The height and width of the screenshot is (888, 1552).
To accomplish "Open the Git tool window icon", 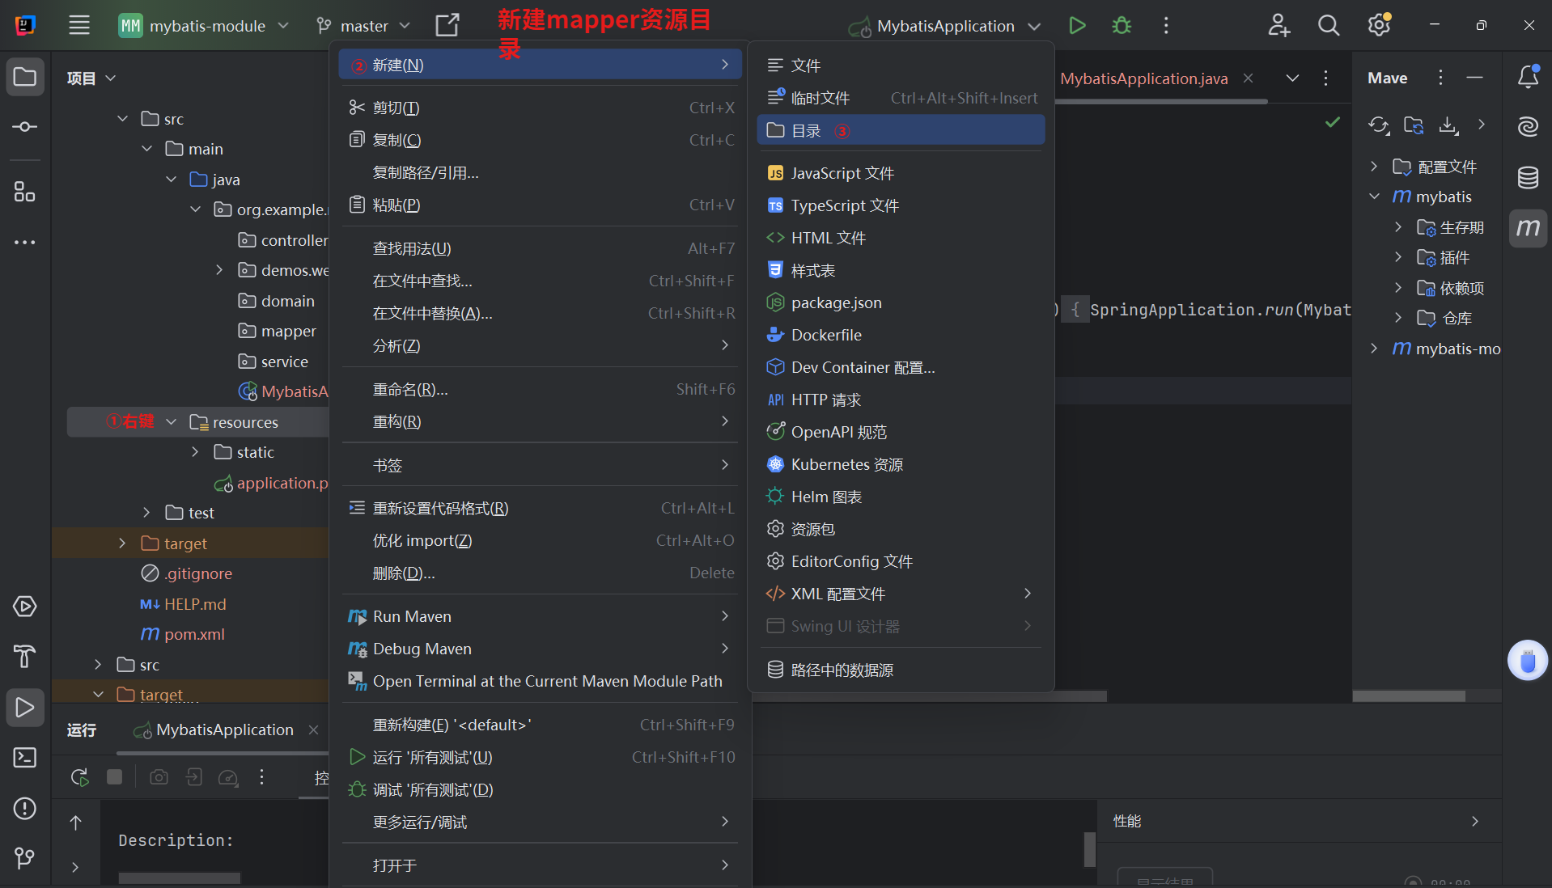I will pyautogui.click(x=25, y=857).
